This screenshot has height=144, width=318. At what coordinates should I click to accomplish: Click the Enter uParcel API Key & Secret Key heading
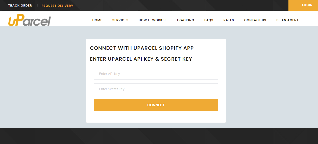pos(141,59)
